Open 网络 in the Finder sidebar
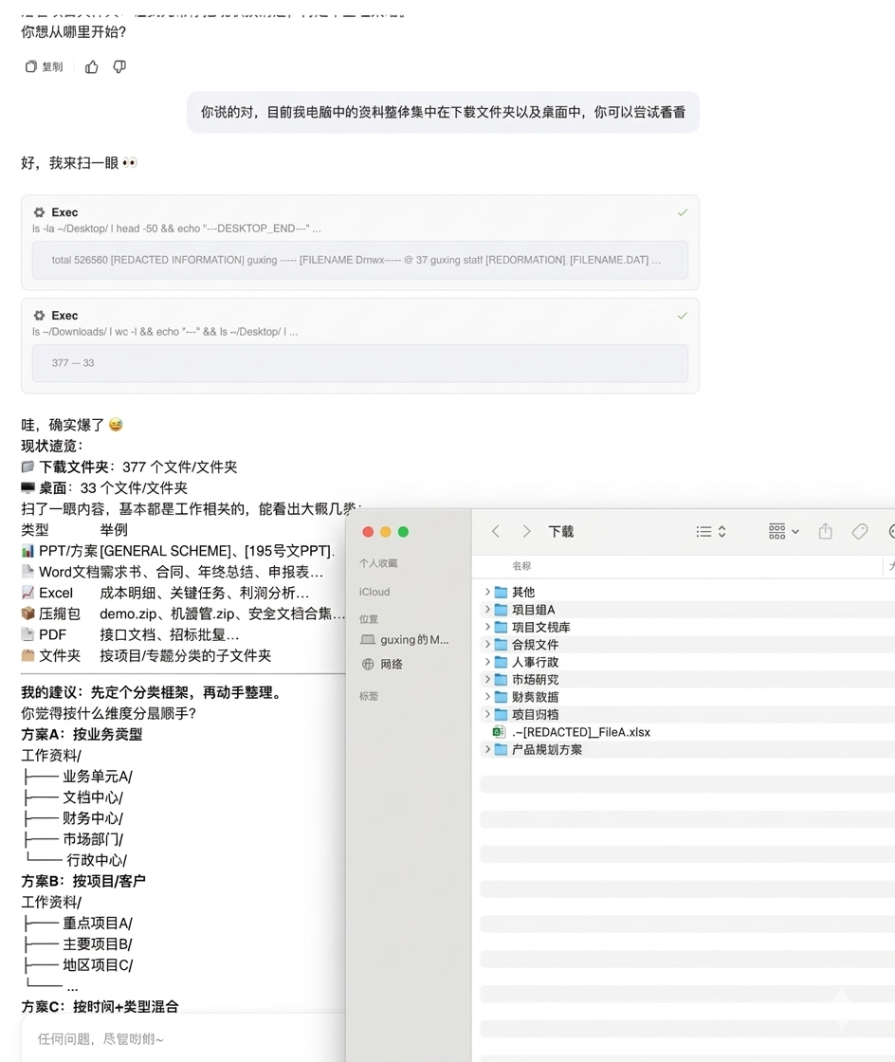This screenshot has width=895, height=1062. [x=382, y=665]
